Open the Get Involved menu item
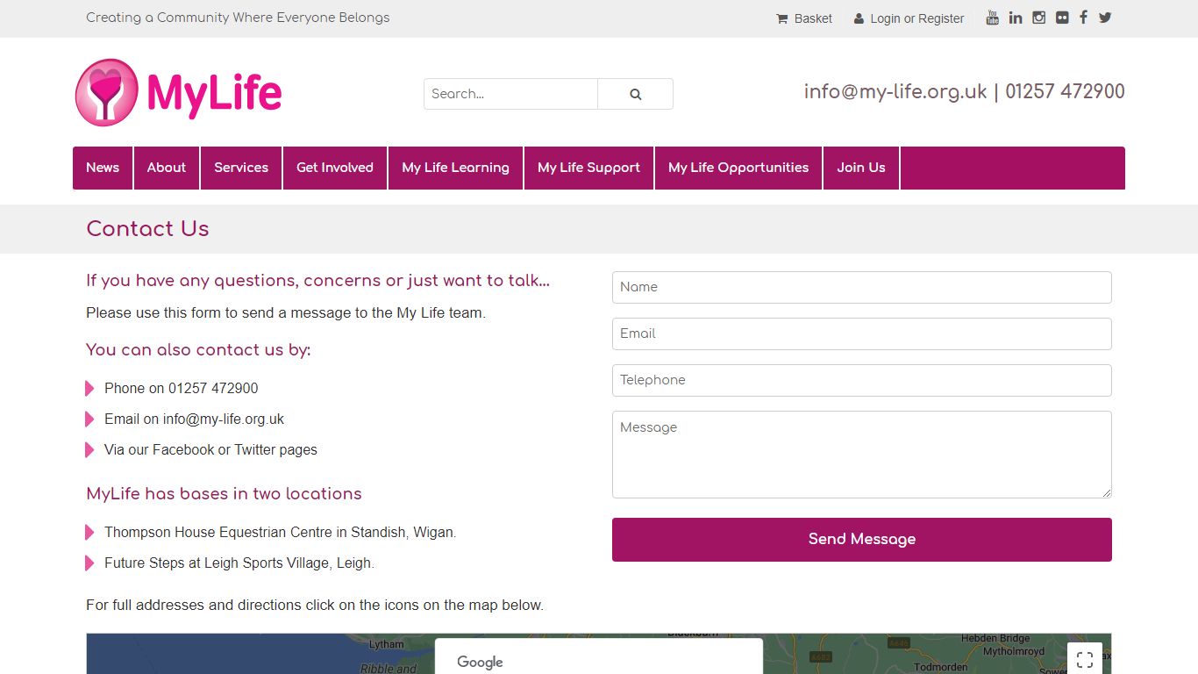 [335, 168]
